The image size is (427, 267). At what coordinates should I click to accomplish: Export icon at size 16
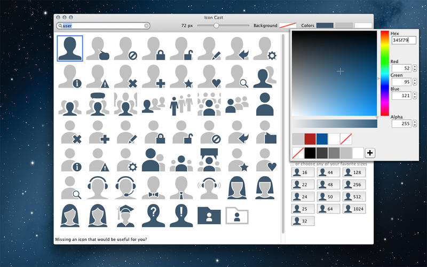coord(303,172)
